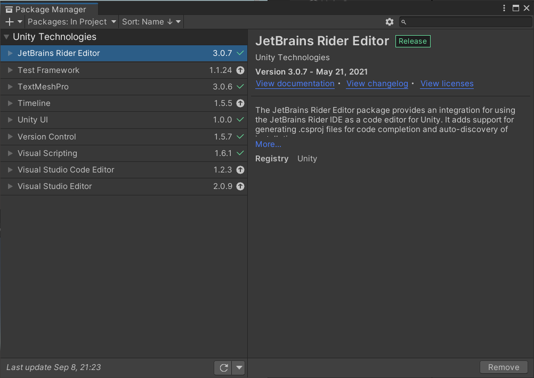Expand Timeline versions arrow

(x=10, y=103)
